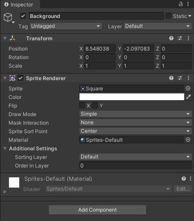Image resolution: width=194 pixels, height=221 pixels.
Task: Open Transform preset settings icon
Action: [180, 38]
